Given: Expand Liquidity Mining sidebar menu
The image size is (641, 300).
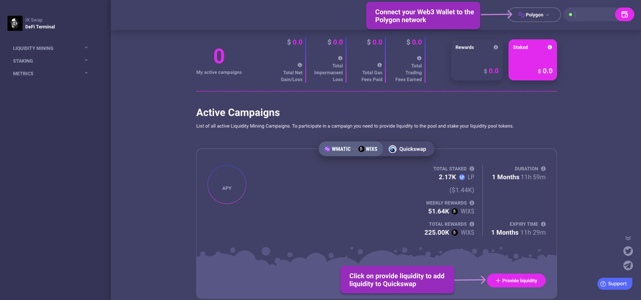Looking at the screenshot, I should pyautogui.click(x=50, y=48).
